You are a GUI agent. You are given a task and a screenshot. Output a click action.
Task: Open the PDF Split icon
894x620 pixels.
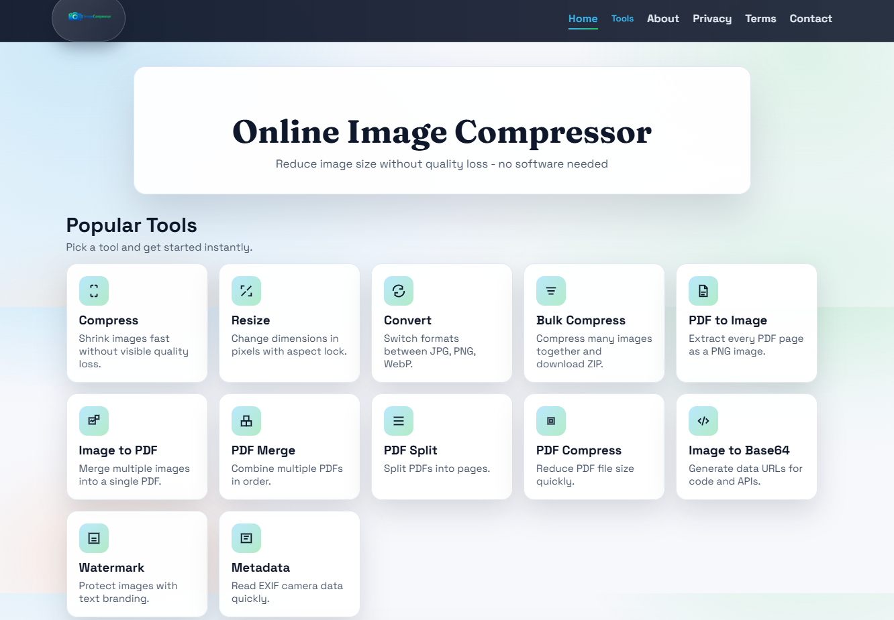click(x=399, y=420)
